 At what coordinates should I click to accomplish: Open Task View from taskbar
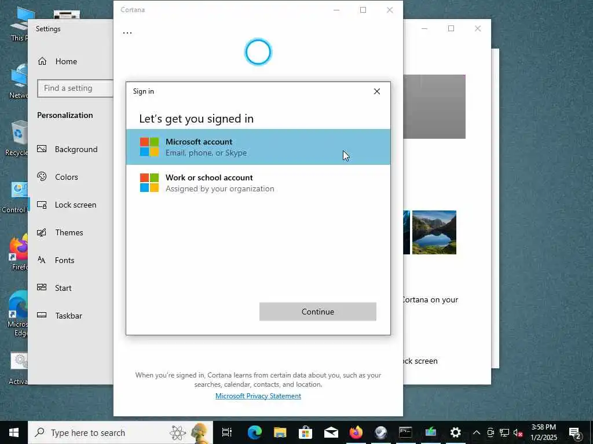(226, 432)
